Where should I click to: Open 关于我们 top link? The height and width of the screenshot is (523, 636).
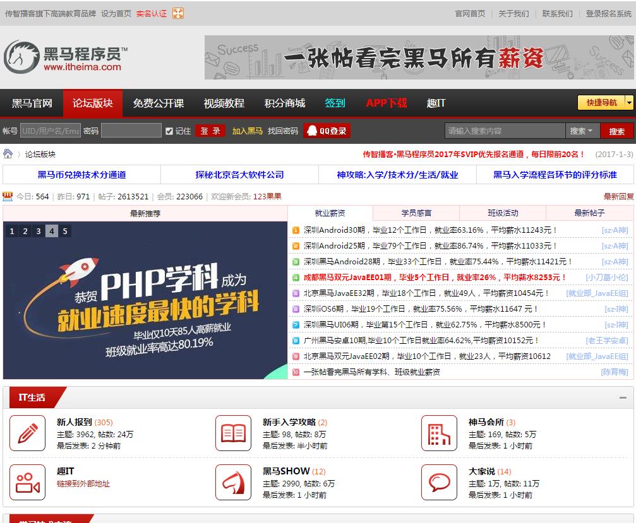click(x=513, y=13)
